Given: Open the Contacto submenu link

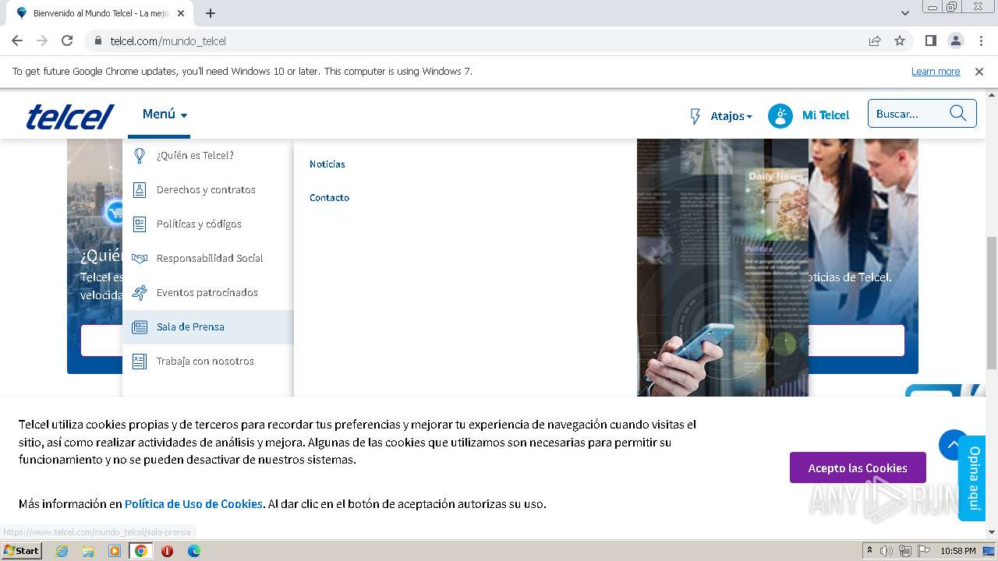Looking at the screenshot, I should [329, 197].
